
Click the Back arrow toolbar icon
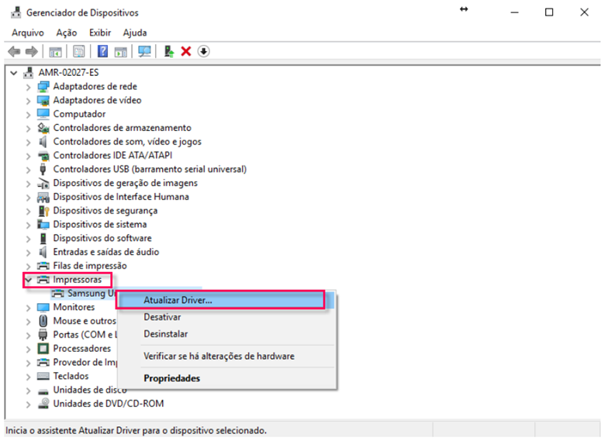click(x=13, y=52)
